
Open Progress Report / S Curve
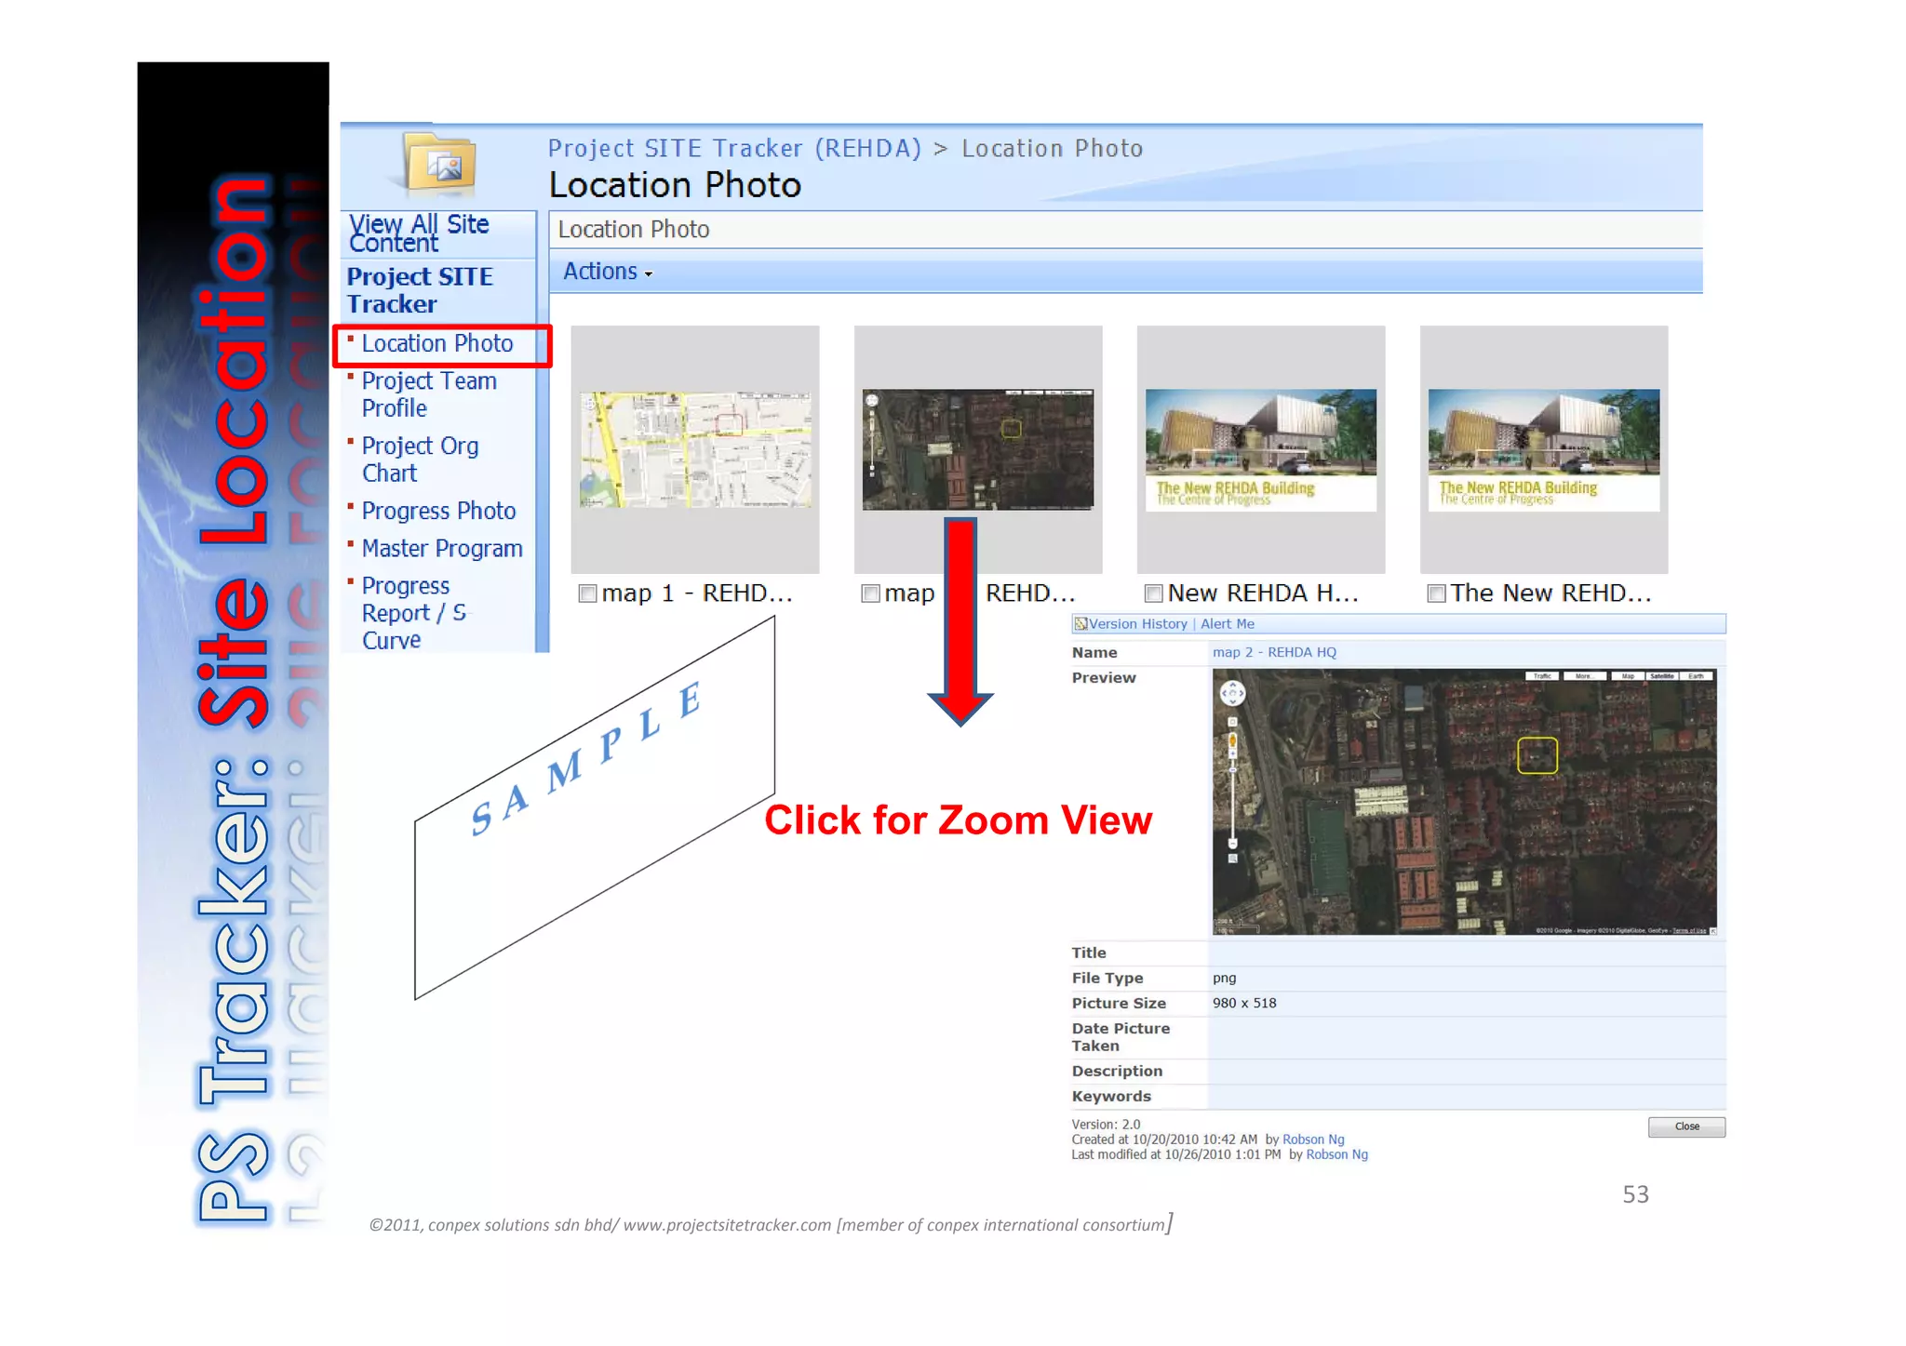coord(414,613)
